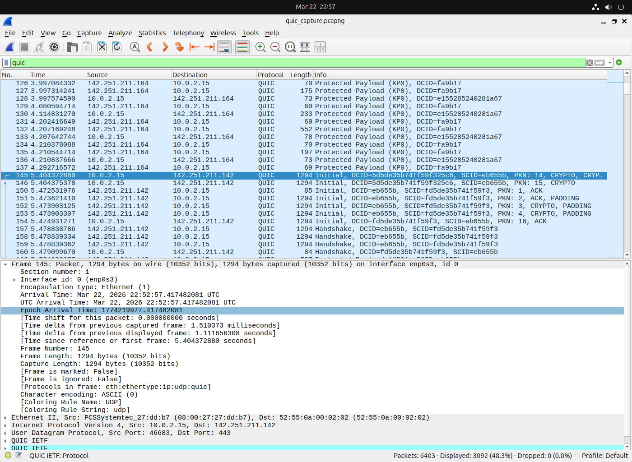The width and height of the screenshot is (632, 462).
Task: Sort by the Source column header
Action: tap(128, 75)
